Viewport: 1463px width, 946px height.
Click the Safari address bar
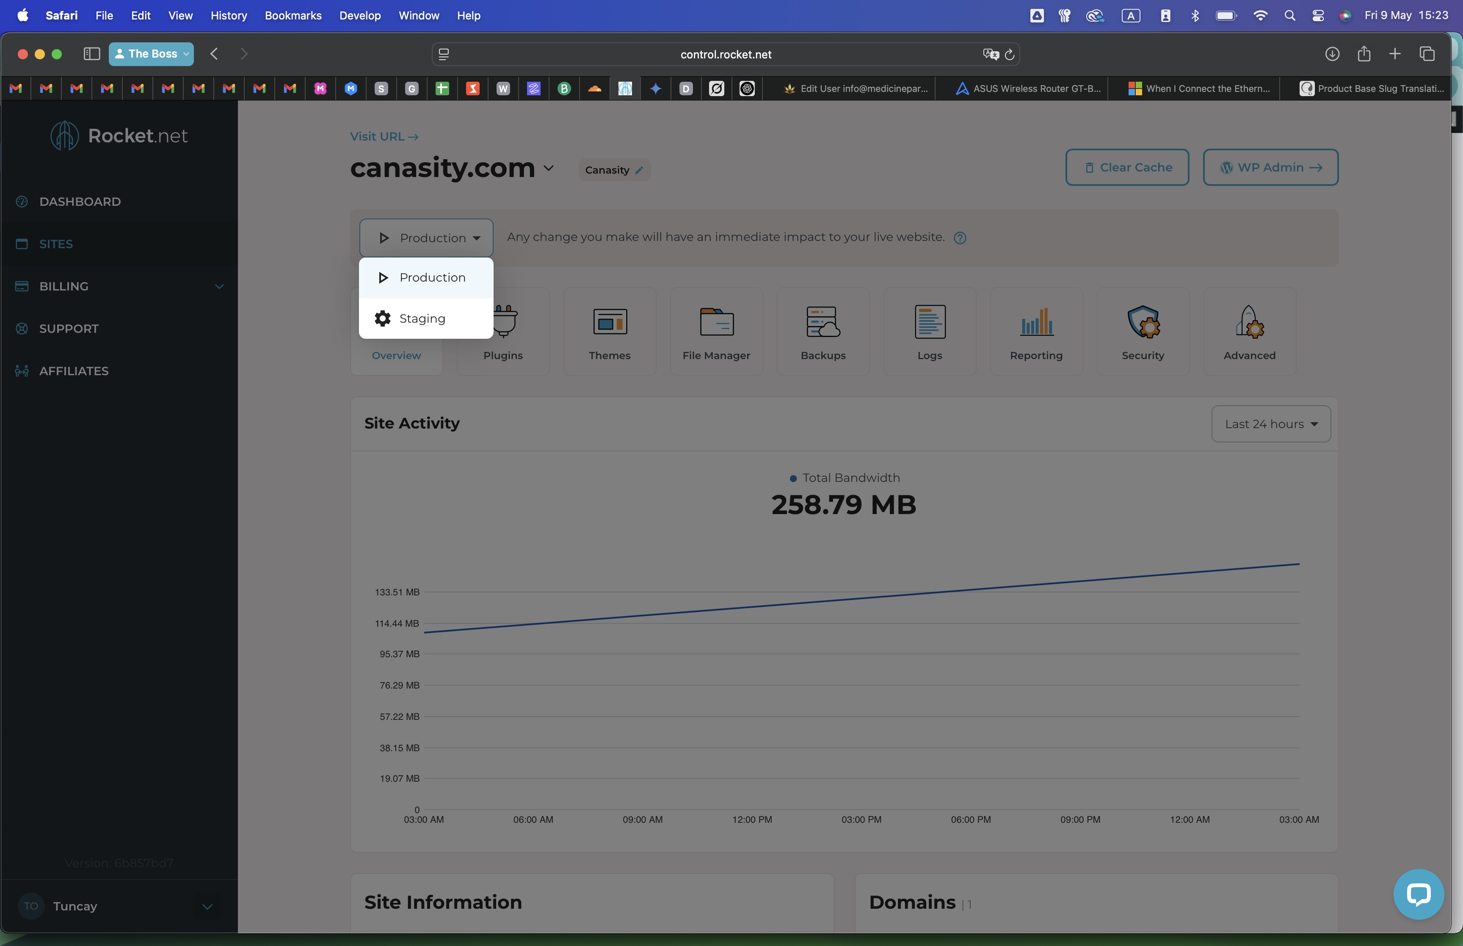pyautogui.click(x=725, y=54)
